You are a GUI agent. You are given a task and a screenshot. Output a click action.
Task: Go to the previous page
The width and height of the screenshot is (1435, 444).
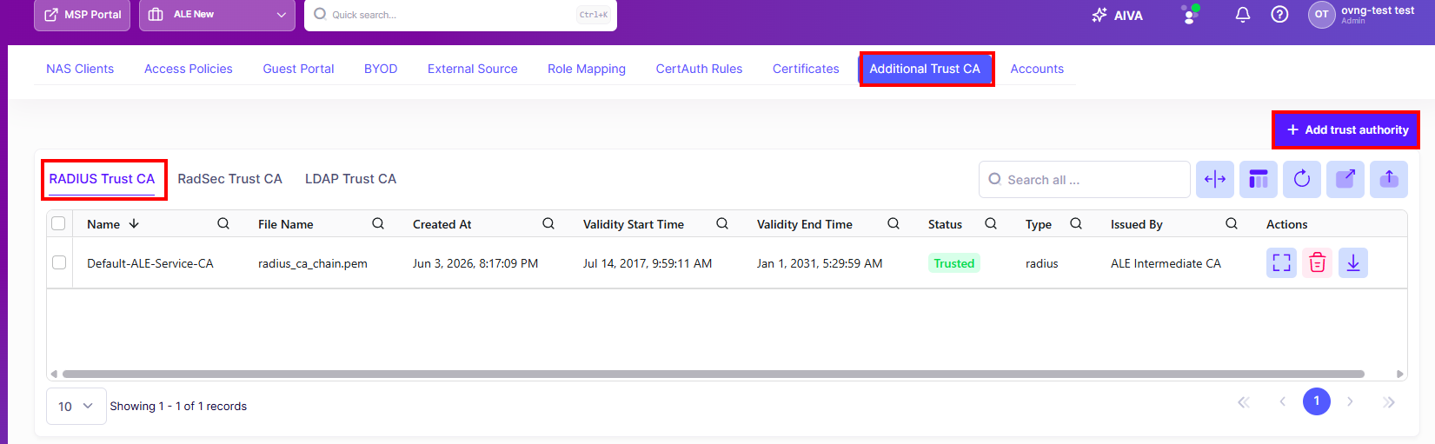point(1282,401)
